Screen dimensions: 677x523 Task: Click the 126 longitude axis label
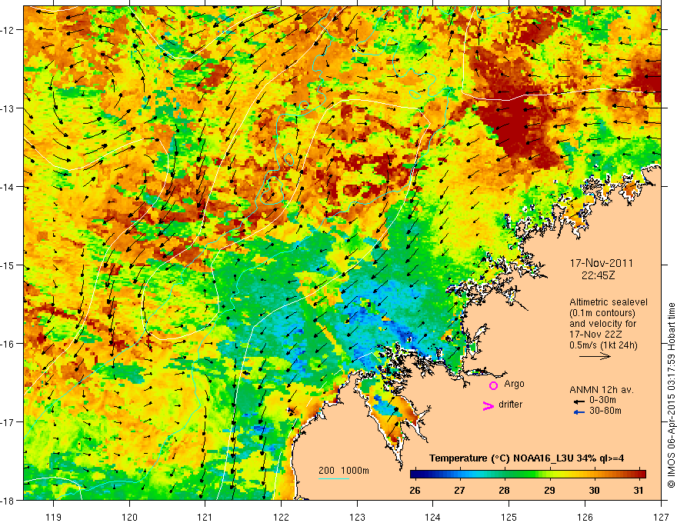(x=585, y=517)
